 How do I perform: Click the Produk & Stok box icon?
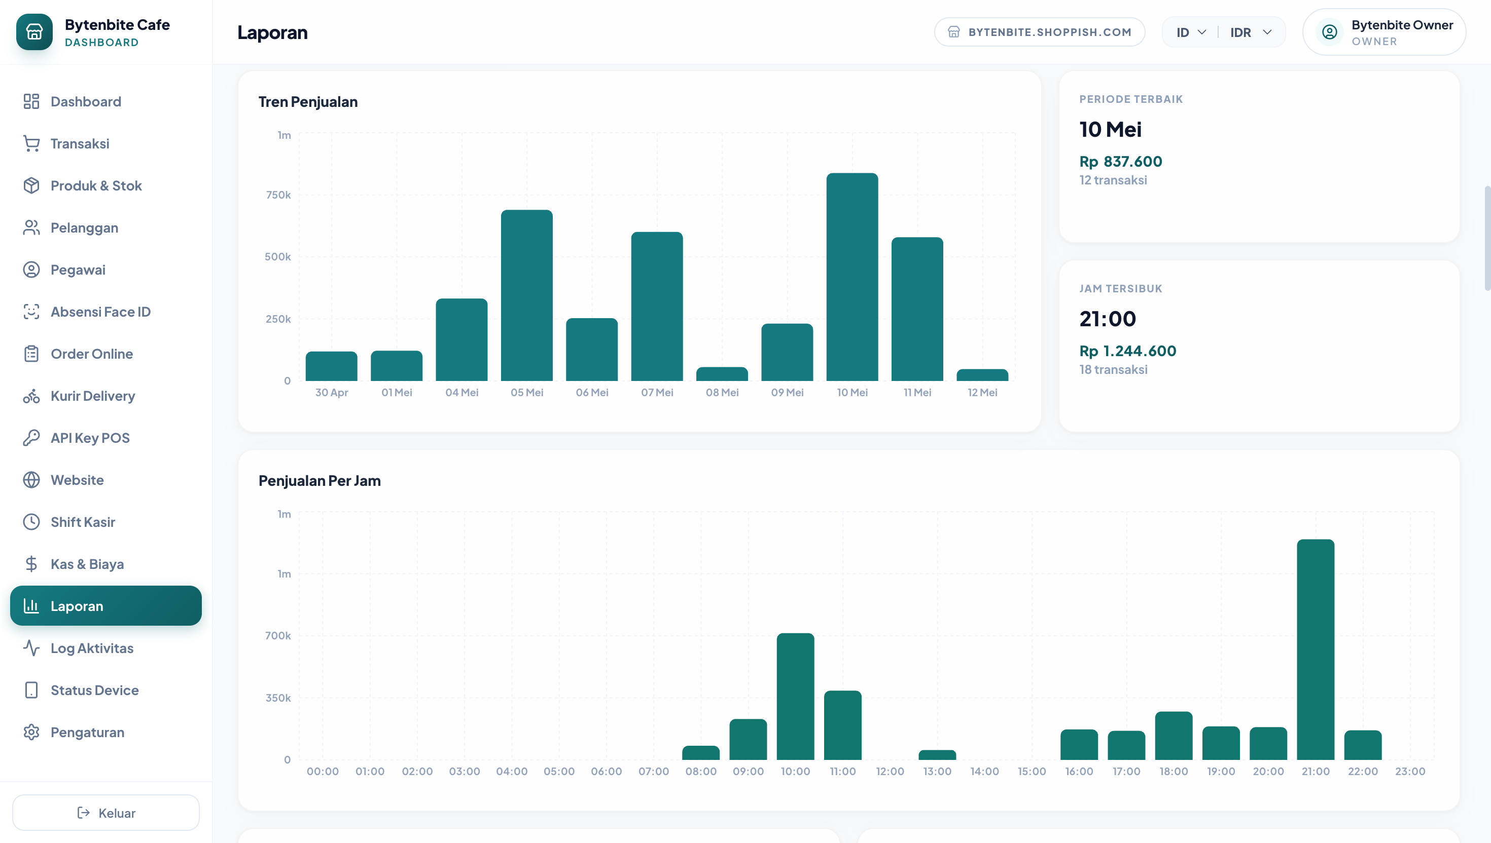tap(31, 185)
